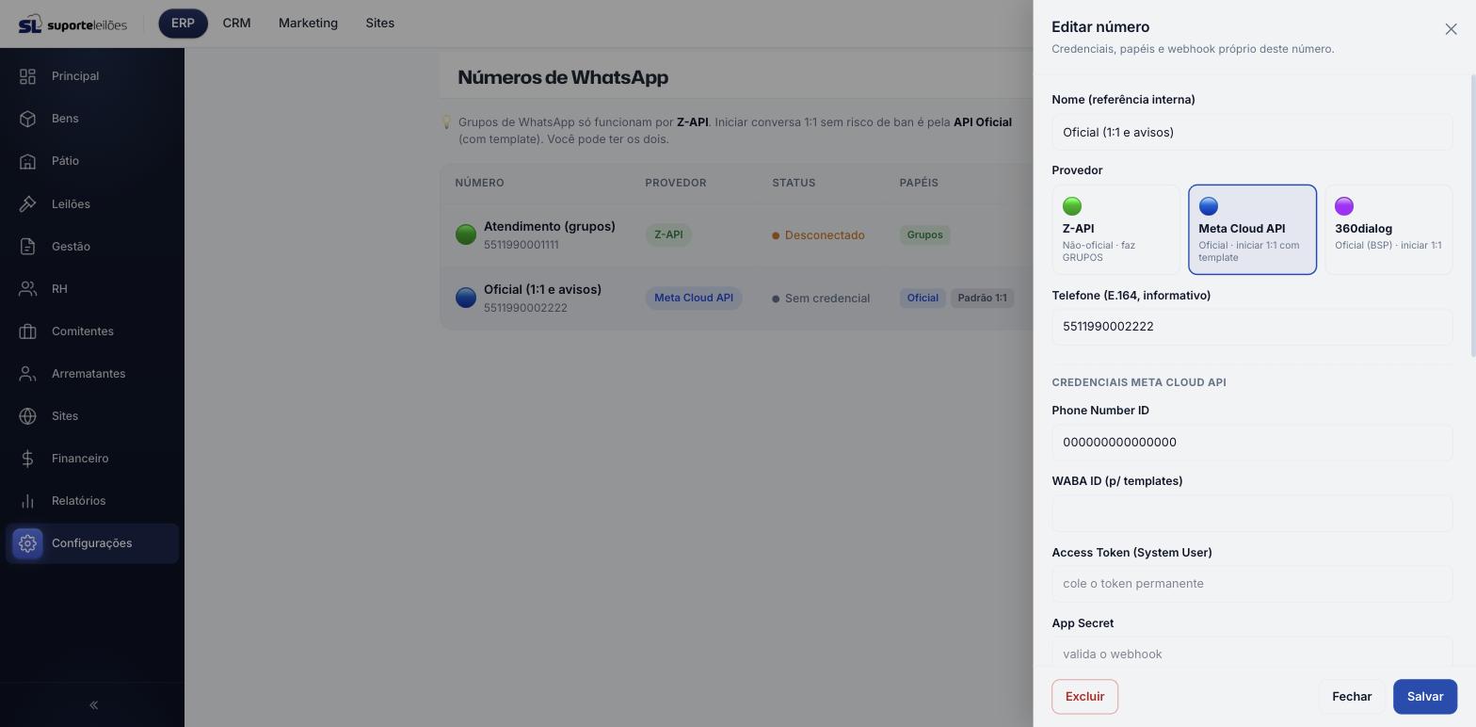1476x727 pixels.
Task: Click the Meta Cloud API badge in table
Action: pyautogui.click(x=694, y=298)
